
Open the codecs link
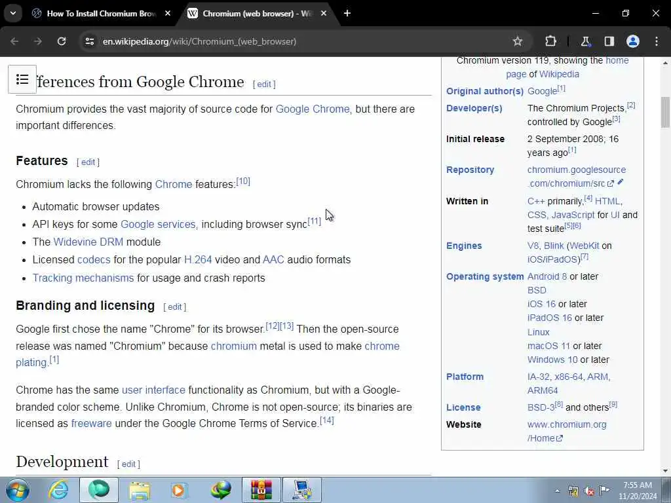tap(94, 259)
